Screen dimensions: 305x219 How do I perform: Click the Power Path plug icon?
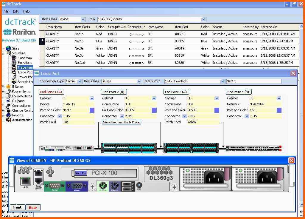(x=15, y=77)
